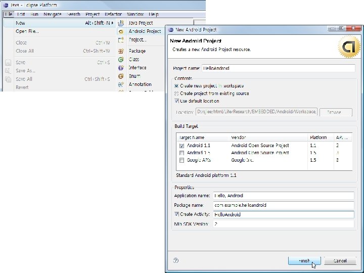Choose Java Project in the New submenu
Image resolution: width=364 pixels, height=273 pixels.
[141, 23]
